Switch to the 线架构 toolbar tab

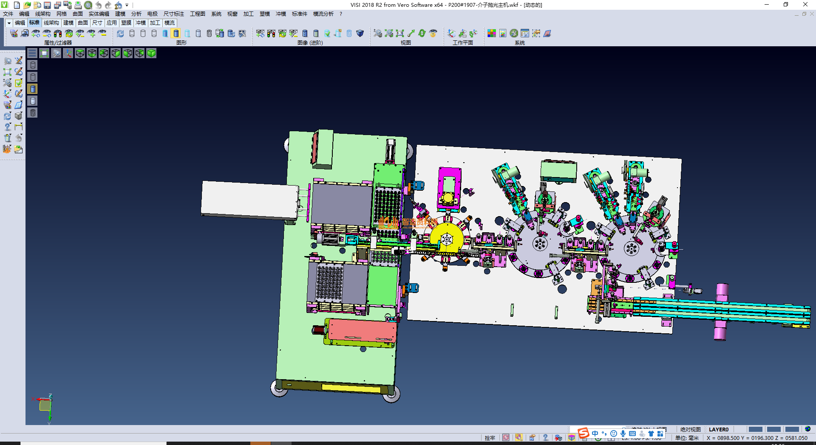(x=51, y=23)
